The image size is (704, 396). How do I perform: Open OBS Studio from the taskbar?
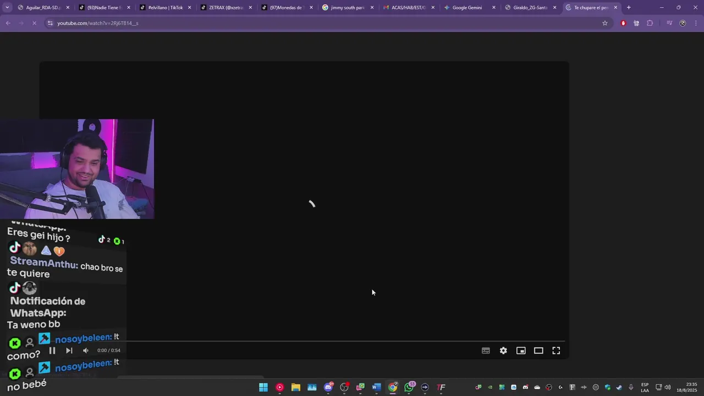(x=344, y=387)
